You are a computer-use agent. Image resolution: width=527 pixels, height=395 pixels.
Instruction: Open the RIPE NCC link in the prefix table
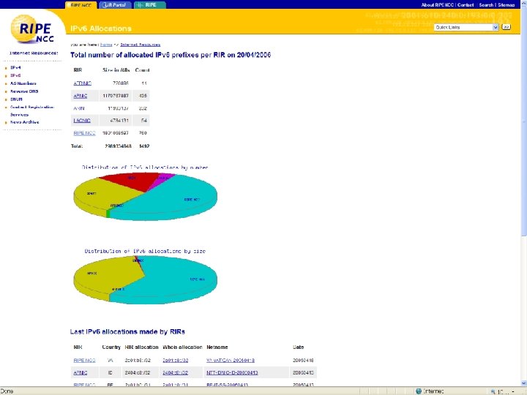point(84,133)
